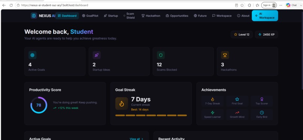Open the Workspace nav item
This screenshot has width=303, height=140.
pyautogui.click(x=222, y=16)
